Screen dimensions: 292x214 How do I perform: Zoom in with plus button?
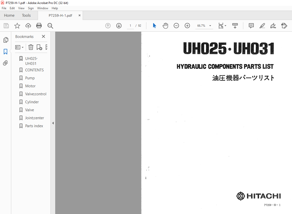click(187, 26)
